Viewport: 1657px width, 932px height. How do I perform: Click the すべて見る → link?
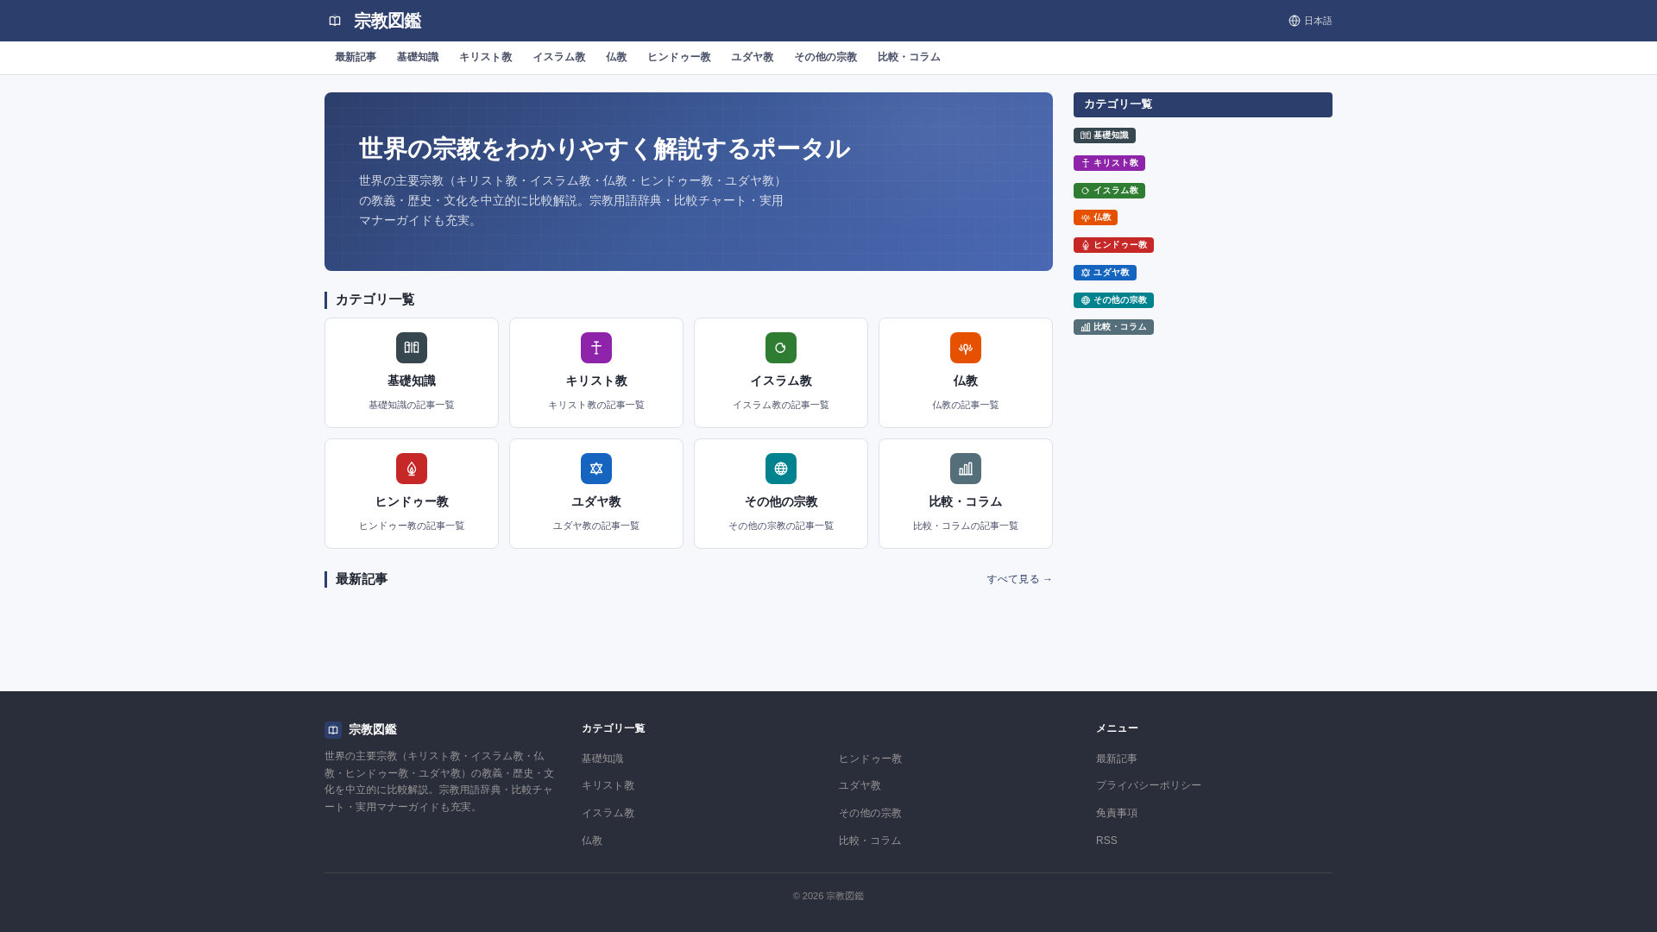[x=1019, y=579]
